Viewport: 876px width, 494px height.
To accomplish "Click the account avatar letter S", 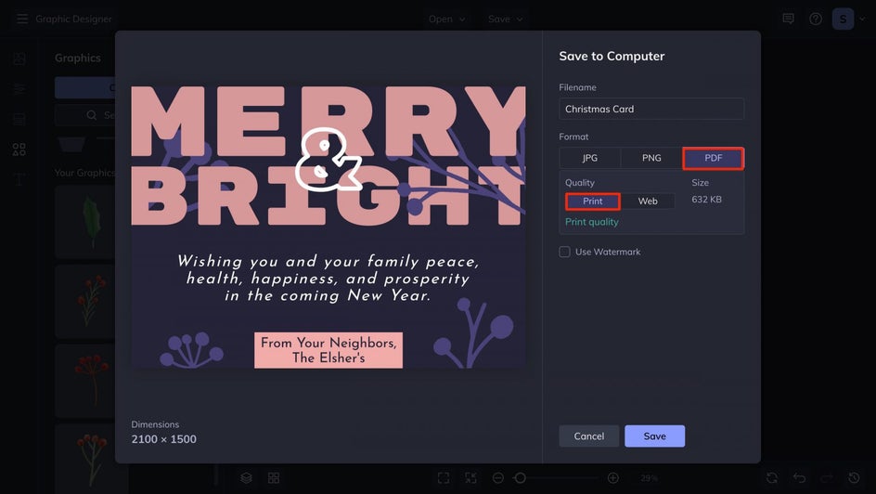I will tap(843, 19).
